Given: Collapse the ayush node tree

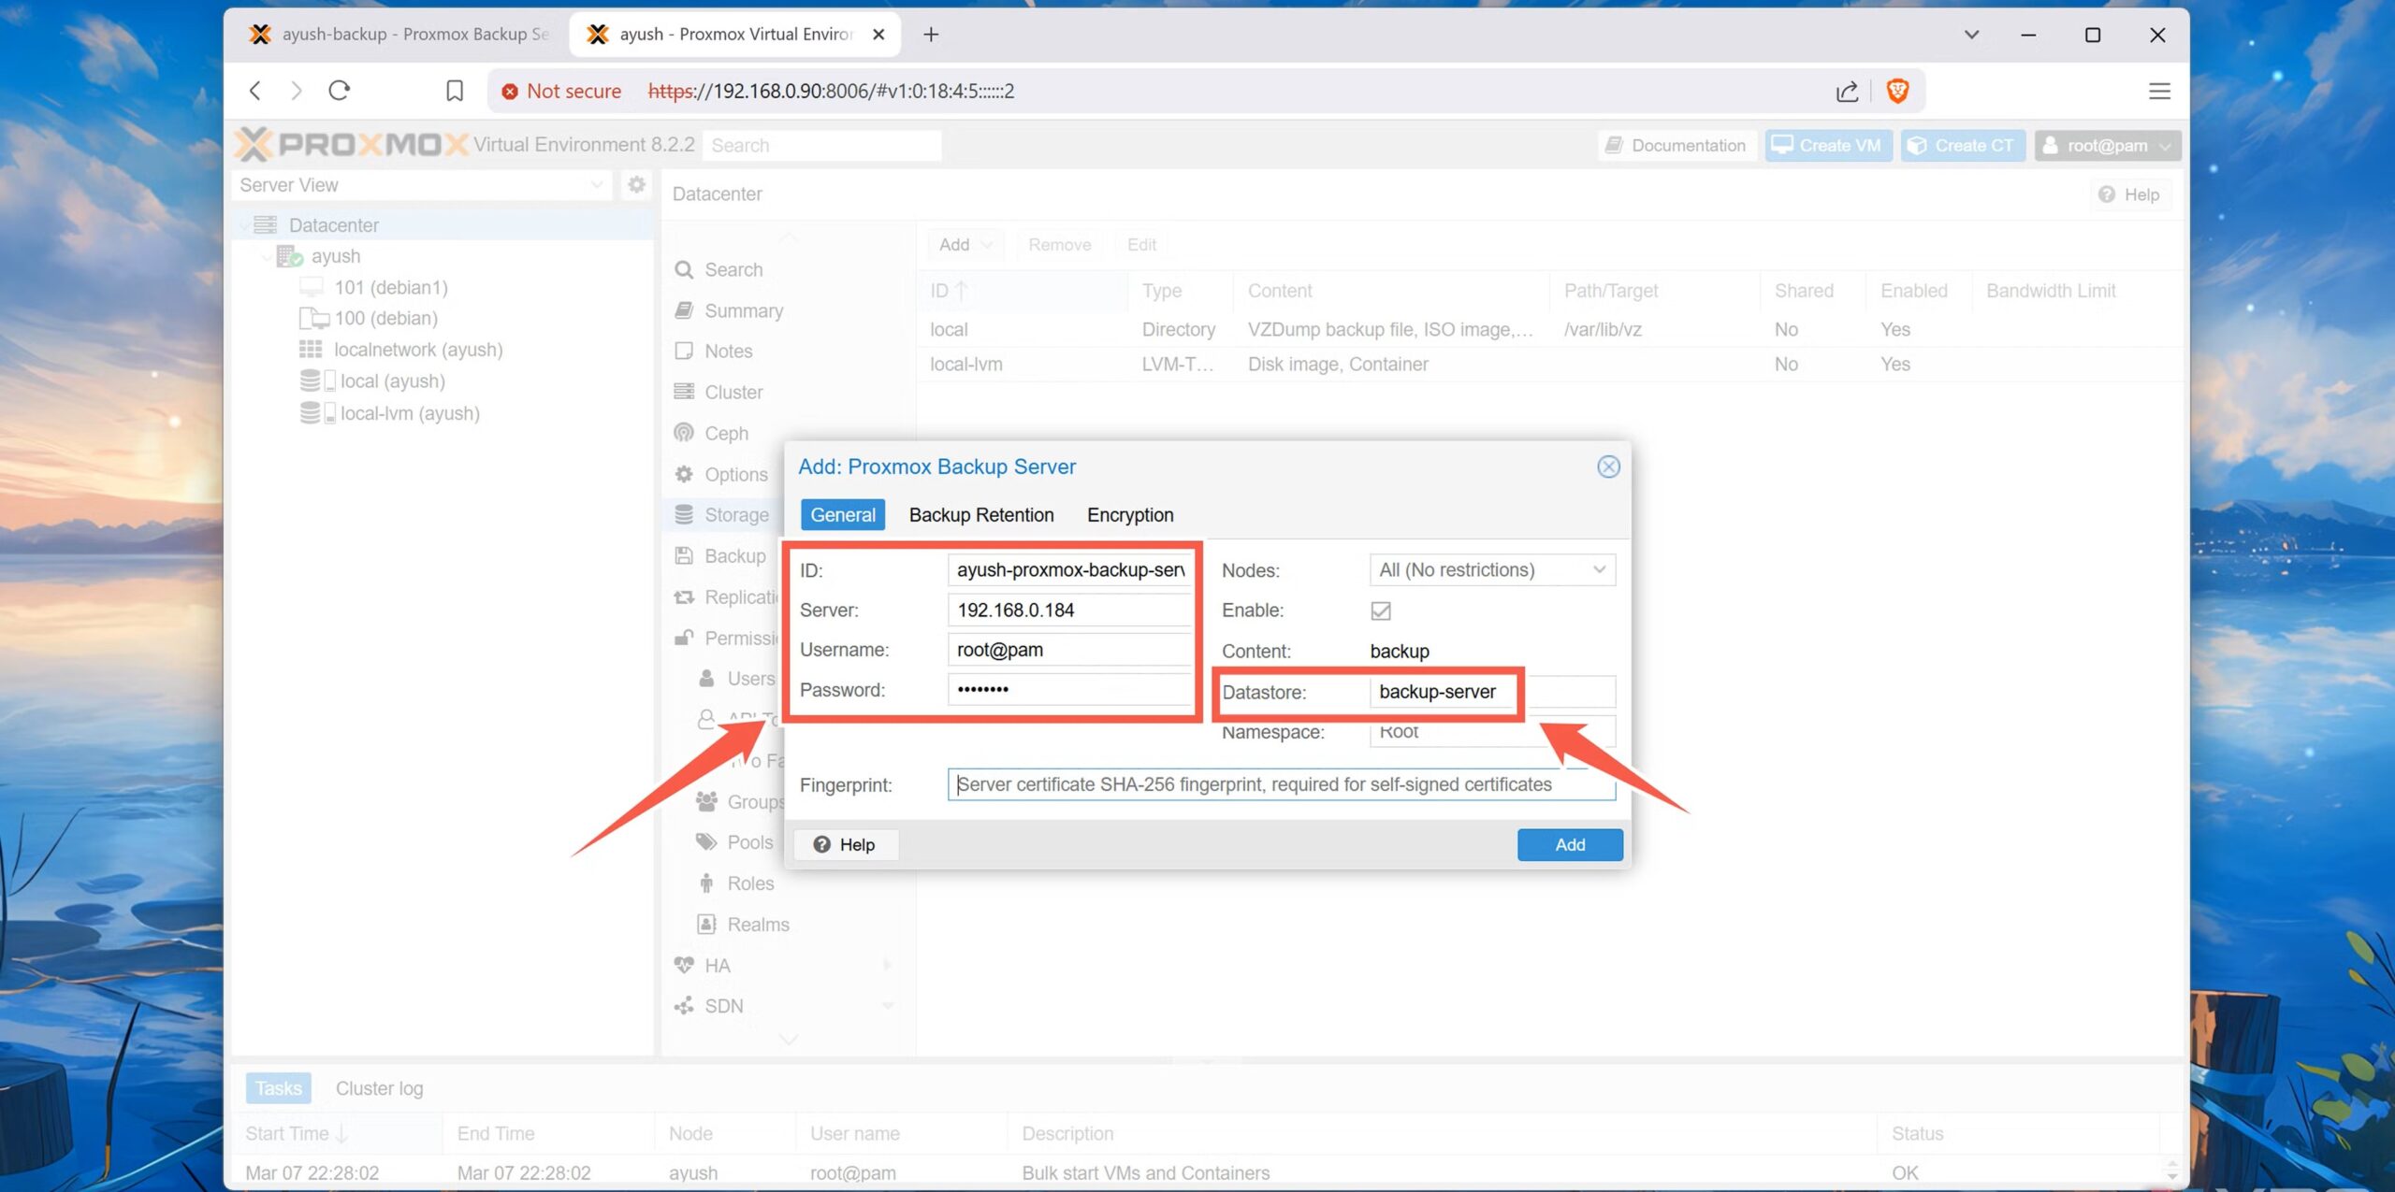Looking at the screenshot, I should pyautogui.click(x=268, y=256).
